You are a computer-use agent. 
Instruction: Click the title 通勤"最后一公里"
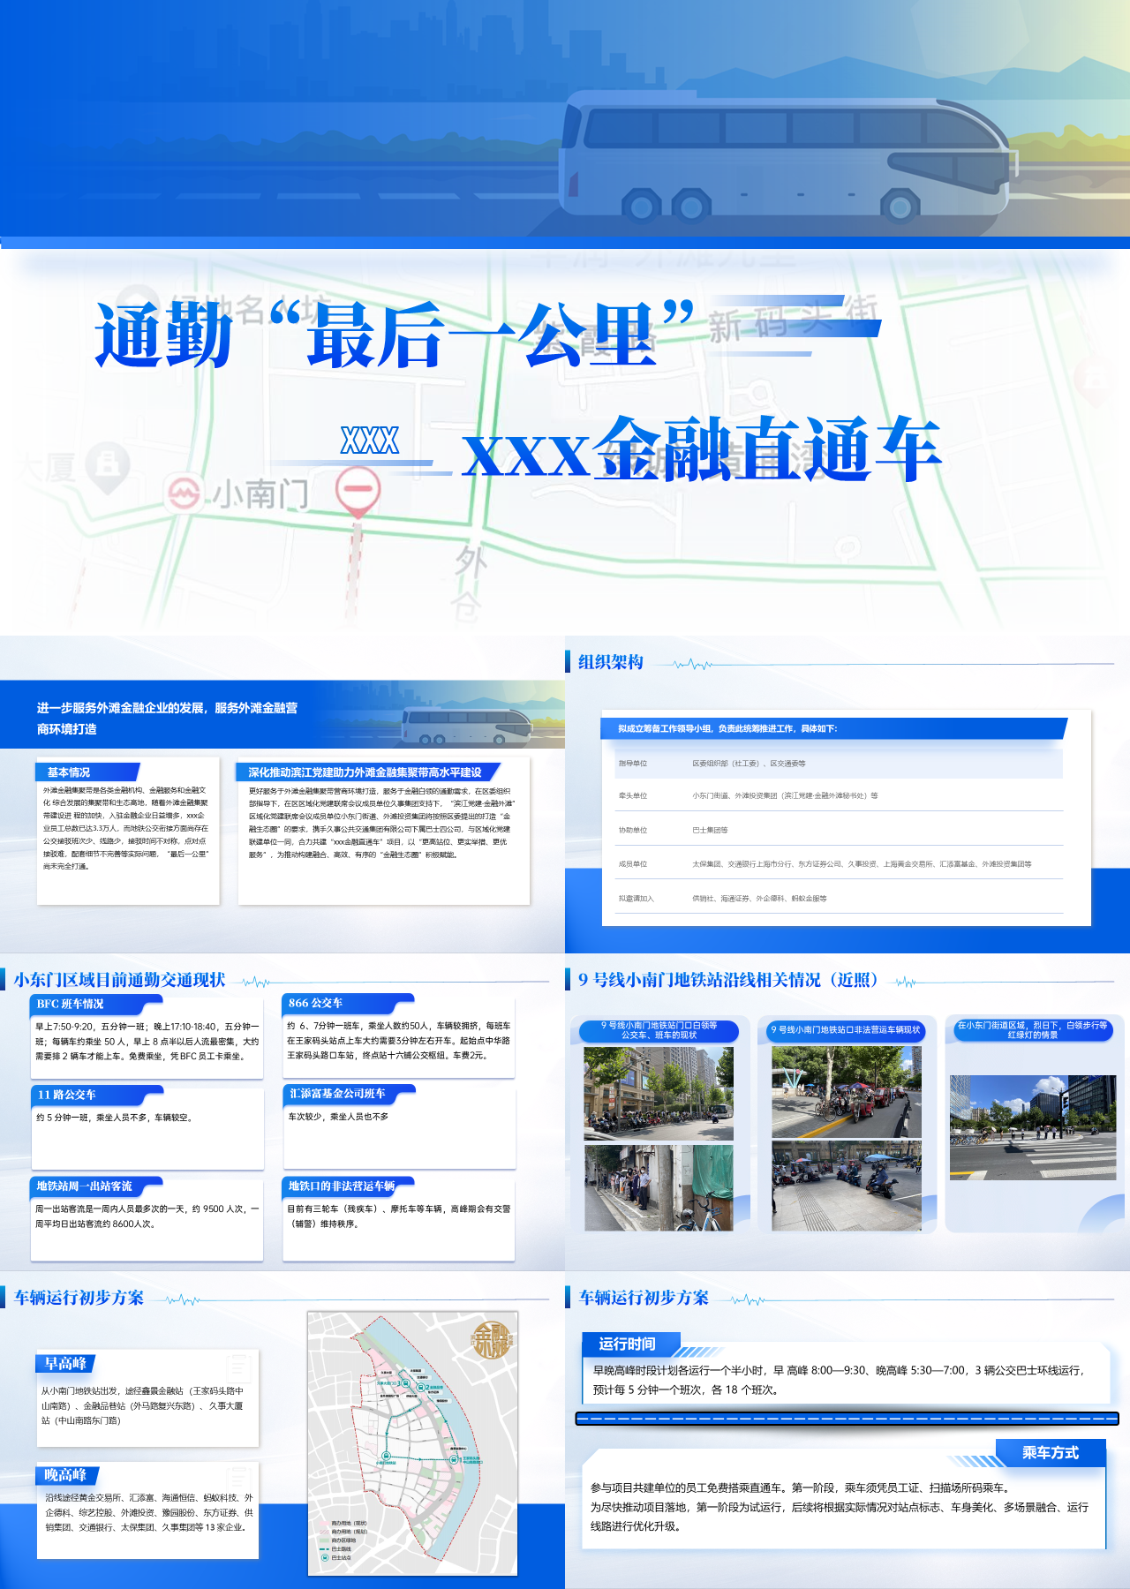[x=395, y=335]
